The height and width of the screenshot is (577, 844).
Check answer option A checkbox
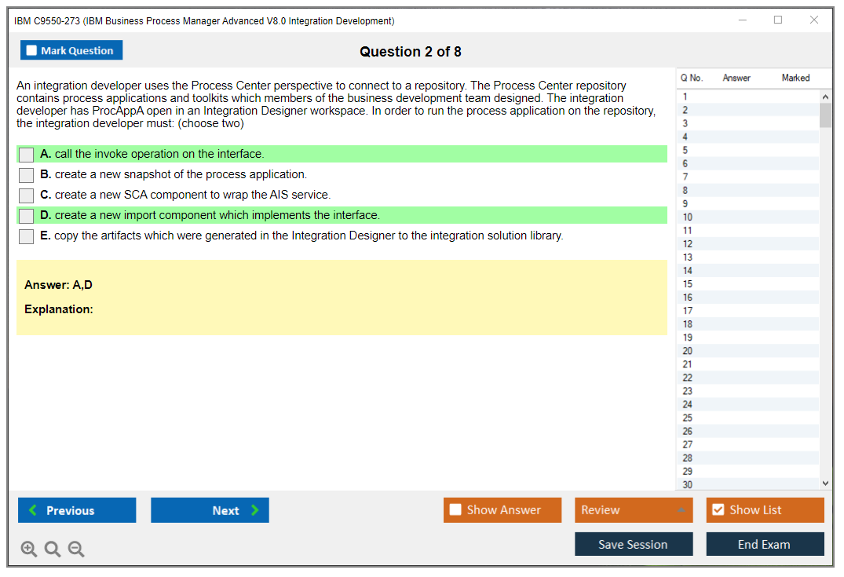click(x=27, y=155)
